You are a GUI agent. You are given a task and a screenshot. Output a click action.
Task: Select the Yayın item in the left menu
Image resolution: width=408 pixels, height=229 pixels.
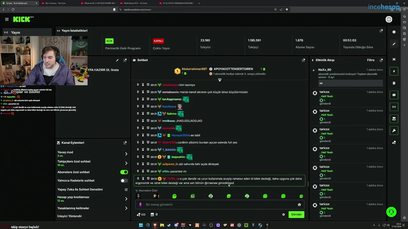[x=27, y=32]
